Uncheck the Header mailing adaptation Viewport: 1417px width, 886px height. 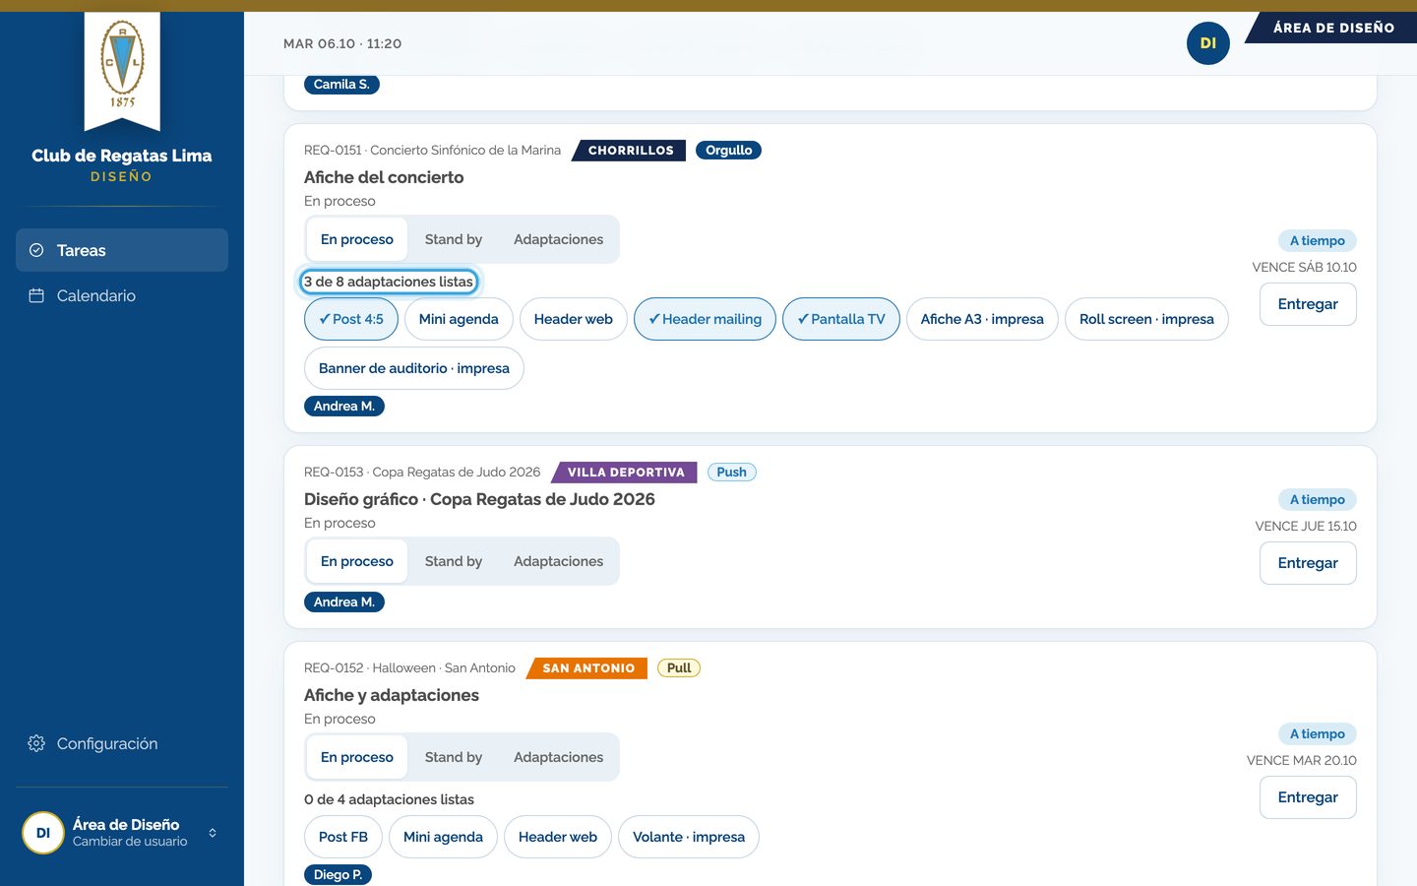[706, 319]
